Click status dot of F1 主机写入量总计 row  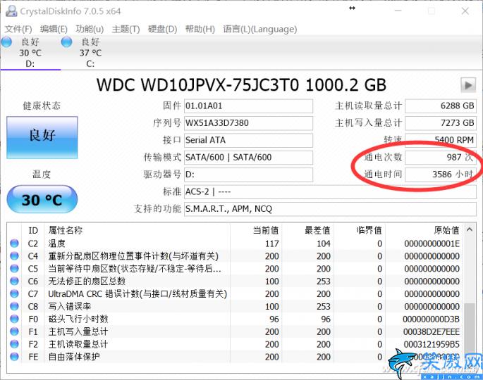pos(14,331)
